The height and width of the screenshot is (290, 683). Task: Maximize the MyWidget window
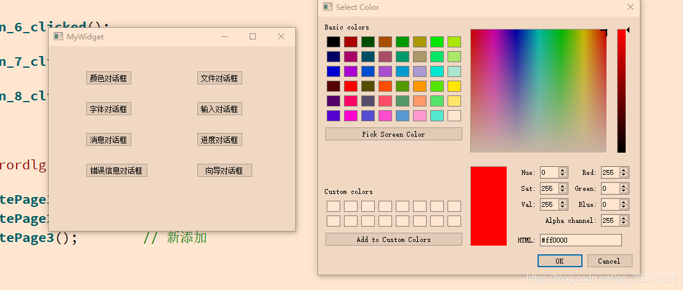[253, 36]
